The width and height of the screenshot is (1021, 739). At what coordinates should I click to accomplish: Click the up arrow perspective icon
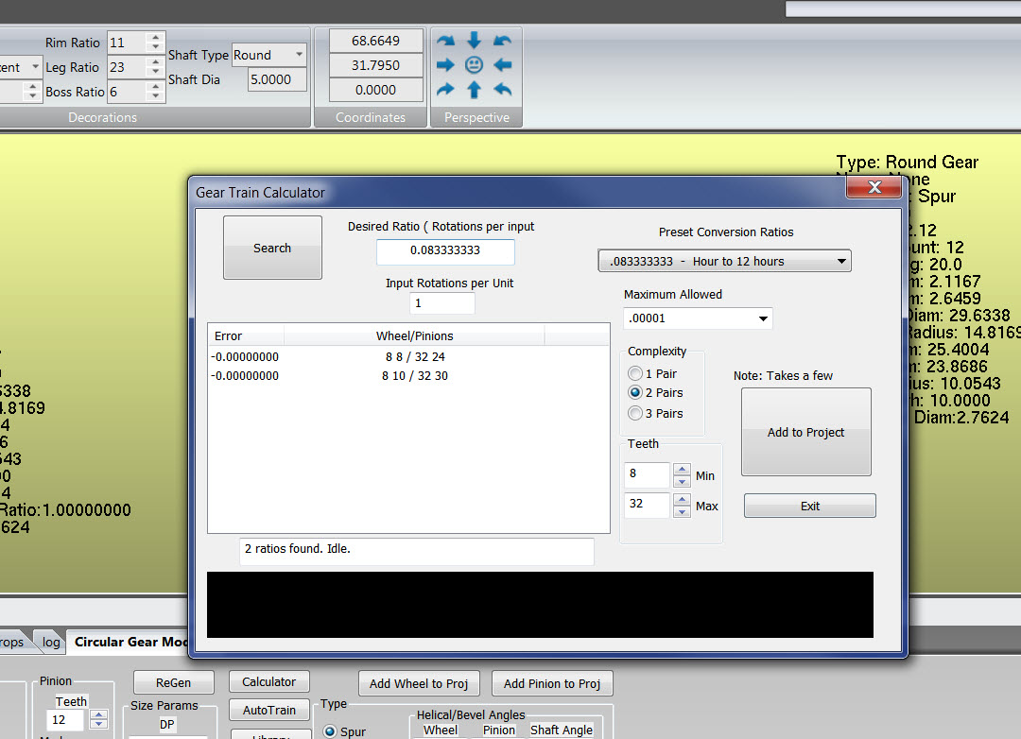(475, 90)
